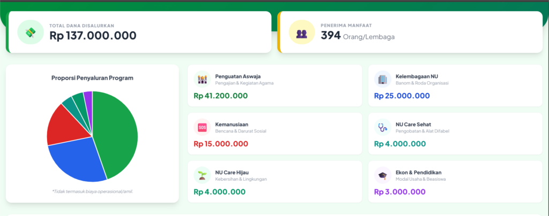Click the Proporsi Penyaluran Program chart title
The height and width of the screenshot is (216, 549).
tap(92, 78)
